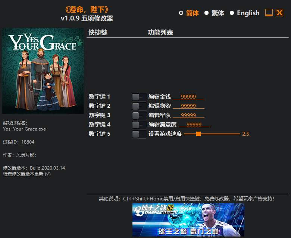Focus the 编辑军队 value field

point(188,115)
